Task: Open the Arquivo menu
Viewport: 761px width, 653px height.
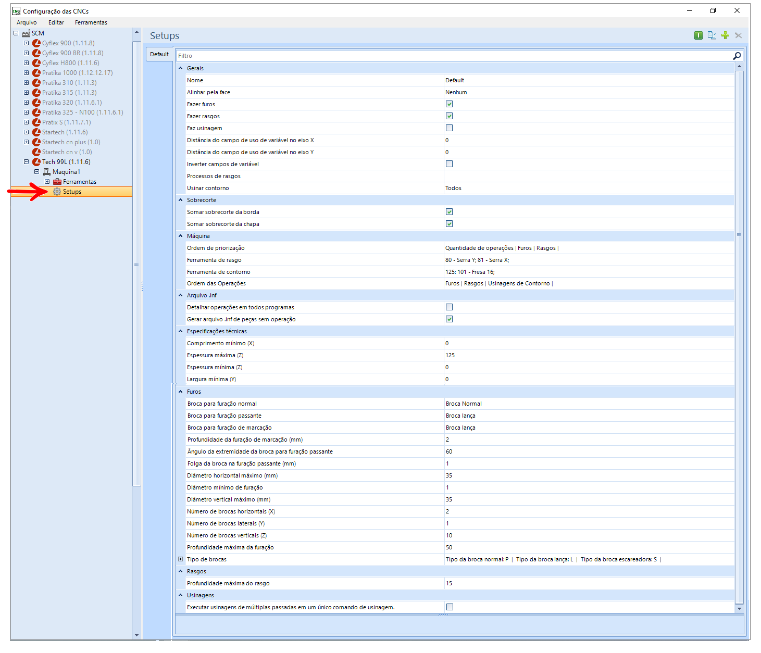Action: [x=27, y=22]
